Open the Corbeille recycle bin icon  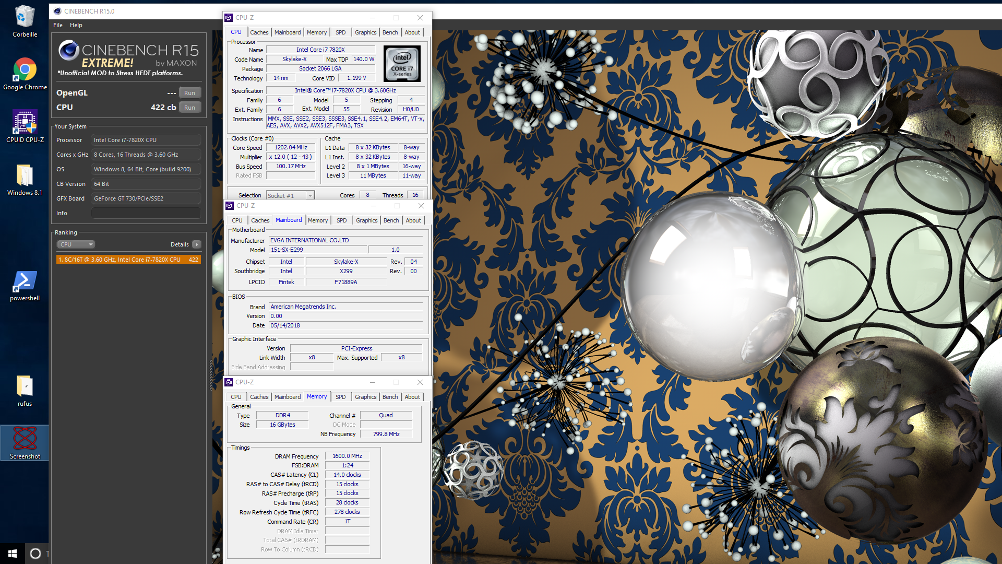25,21
